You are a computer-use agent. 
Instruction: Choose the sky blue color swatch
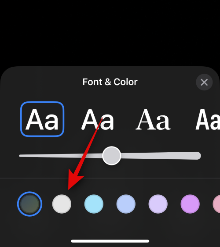94,204
